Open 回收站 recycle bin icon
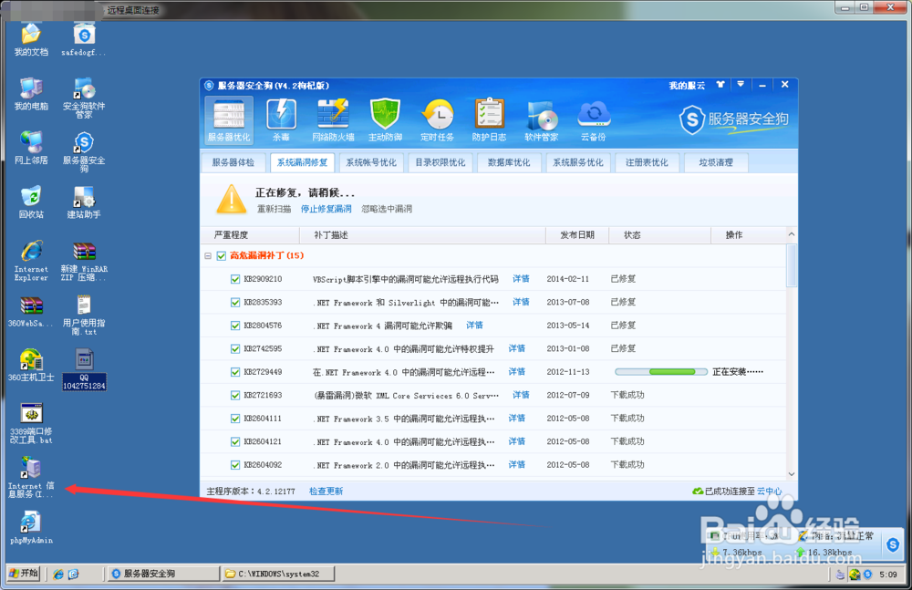This screenshot has height=590, width=912. pos(31,202)
